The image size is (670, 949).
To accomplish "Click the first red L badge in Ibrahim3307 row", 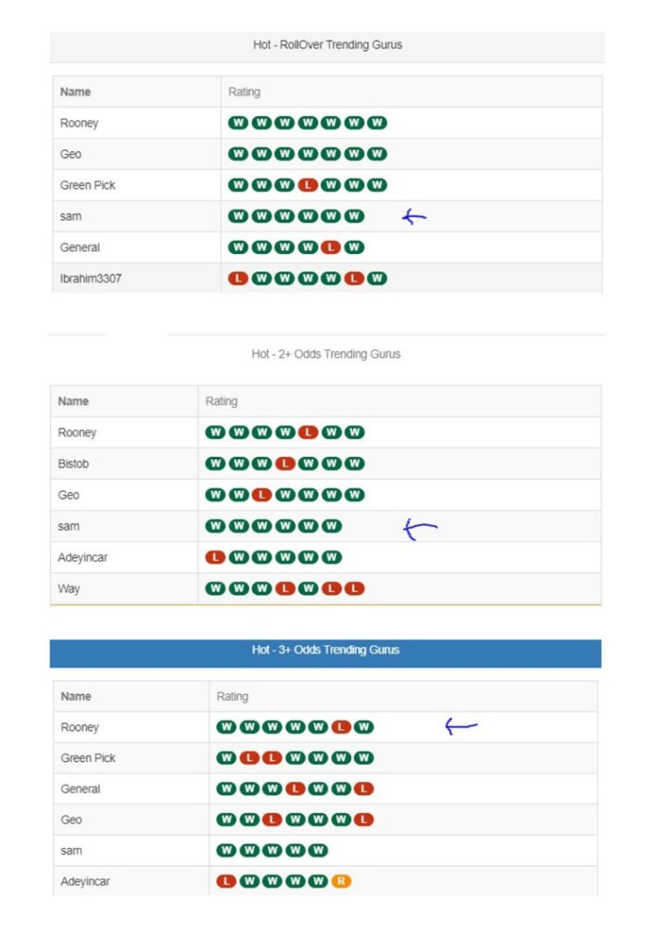I will point(238,278).
